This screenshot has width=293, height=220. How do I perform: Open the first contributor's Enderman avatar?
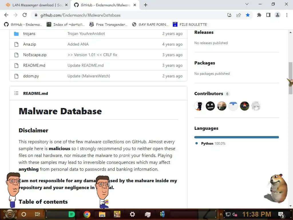pyautogui.click(x=199, y=106)
